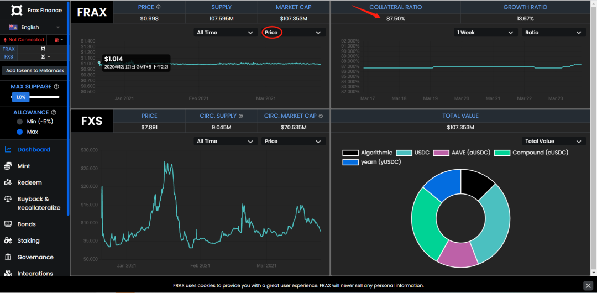The height and width of the screenshot is (293, 597).
Task: Click the Redeem sidebar icon
Action: tap(8, 182)
